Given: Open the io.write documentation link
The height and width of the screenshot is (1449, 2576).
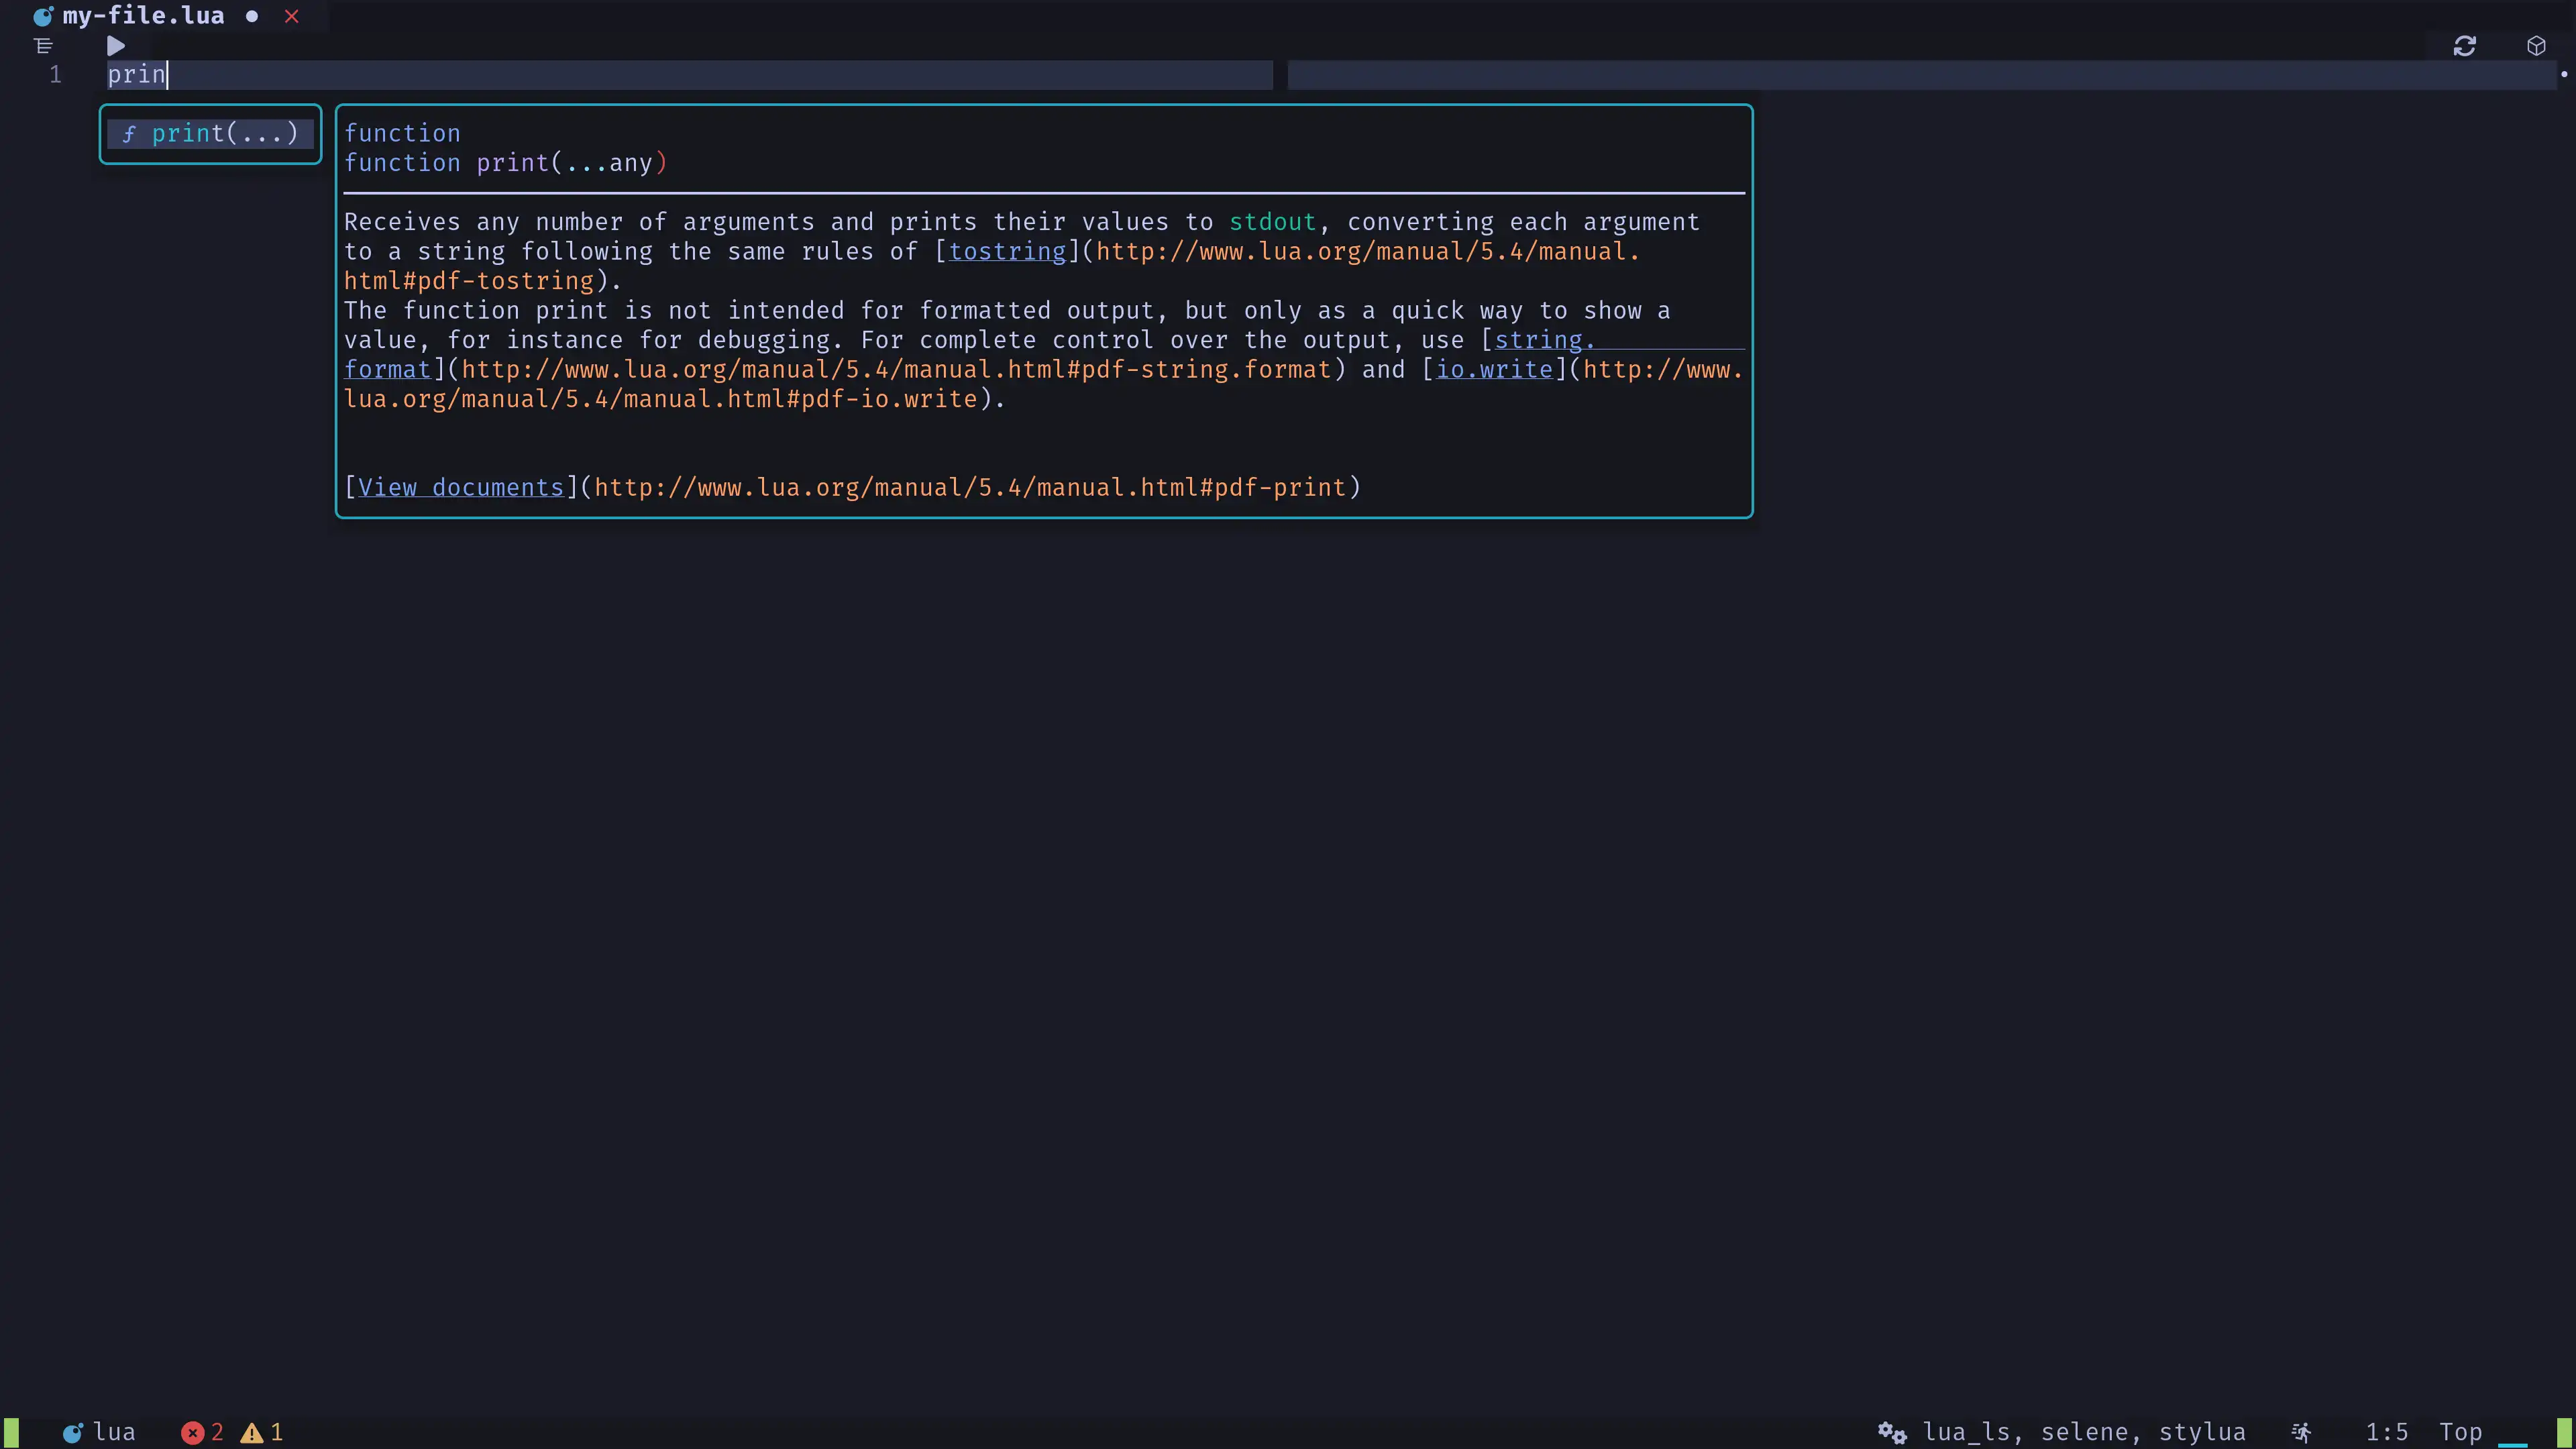Looking at the screenshot, I should [1494, 370].
